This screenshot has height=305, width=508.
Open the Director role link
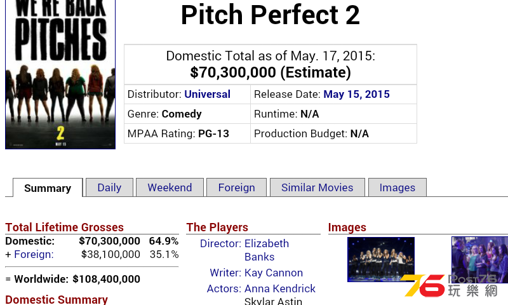[220, 243]
